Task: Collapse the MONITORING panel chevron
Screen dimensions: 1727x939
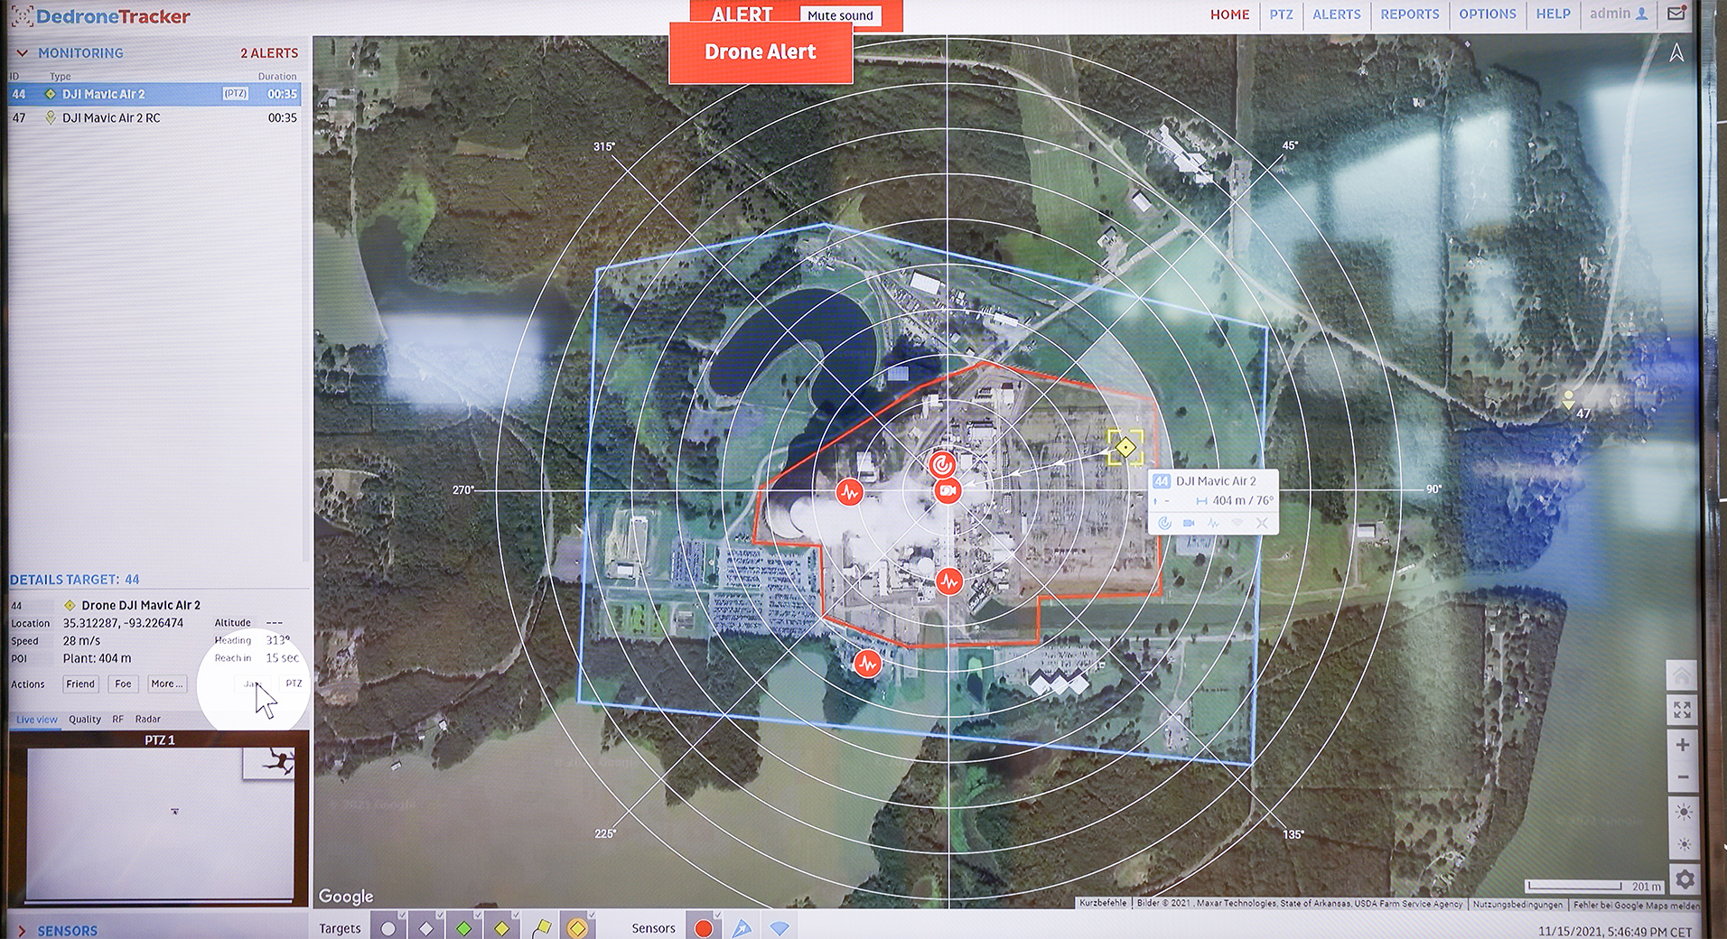Action: tap(22, 53)
